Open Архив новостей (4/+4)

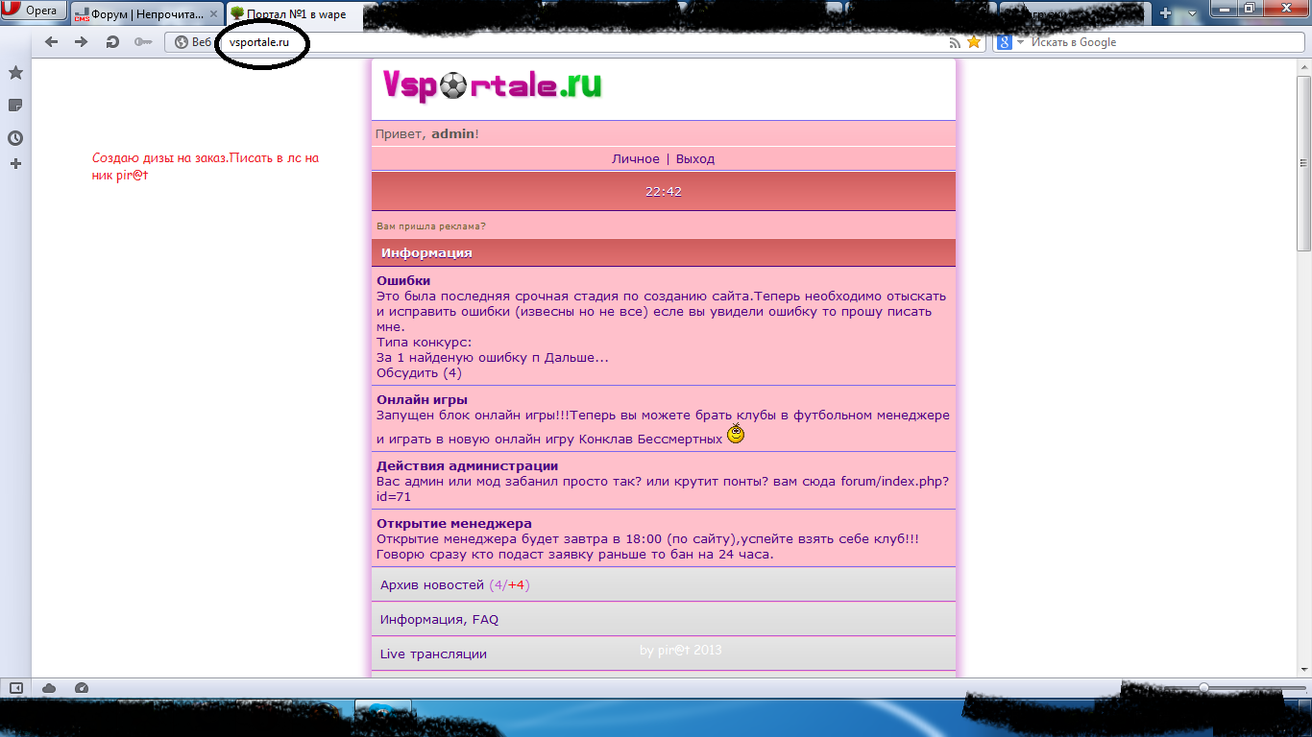click(664, 584)
